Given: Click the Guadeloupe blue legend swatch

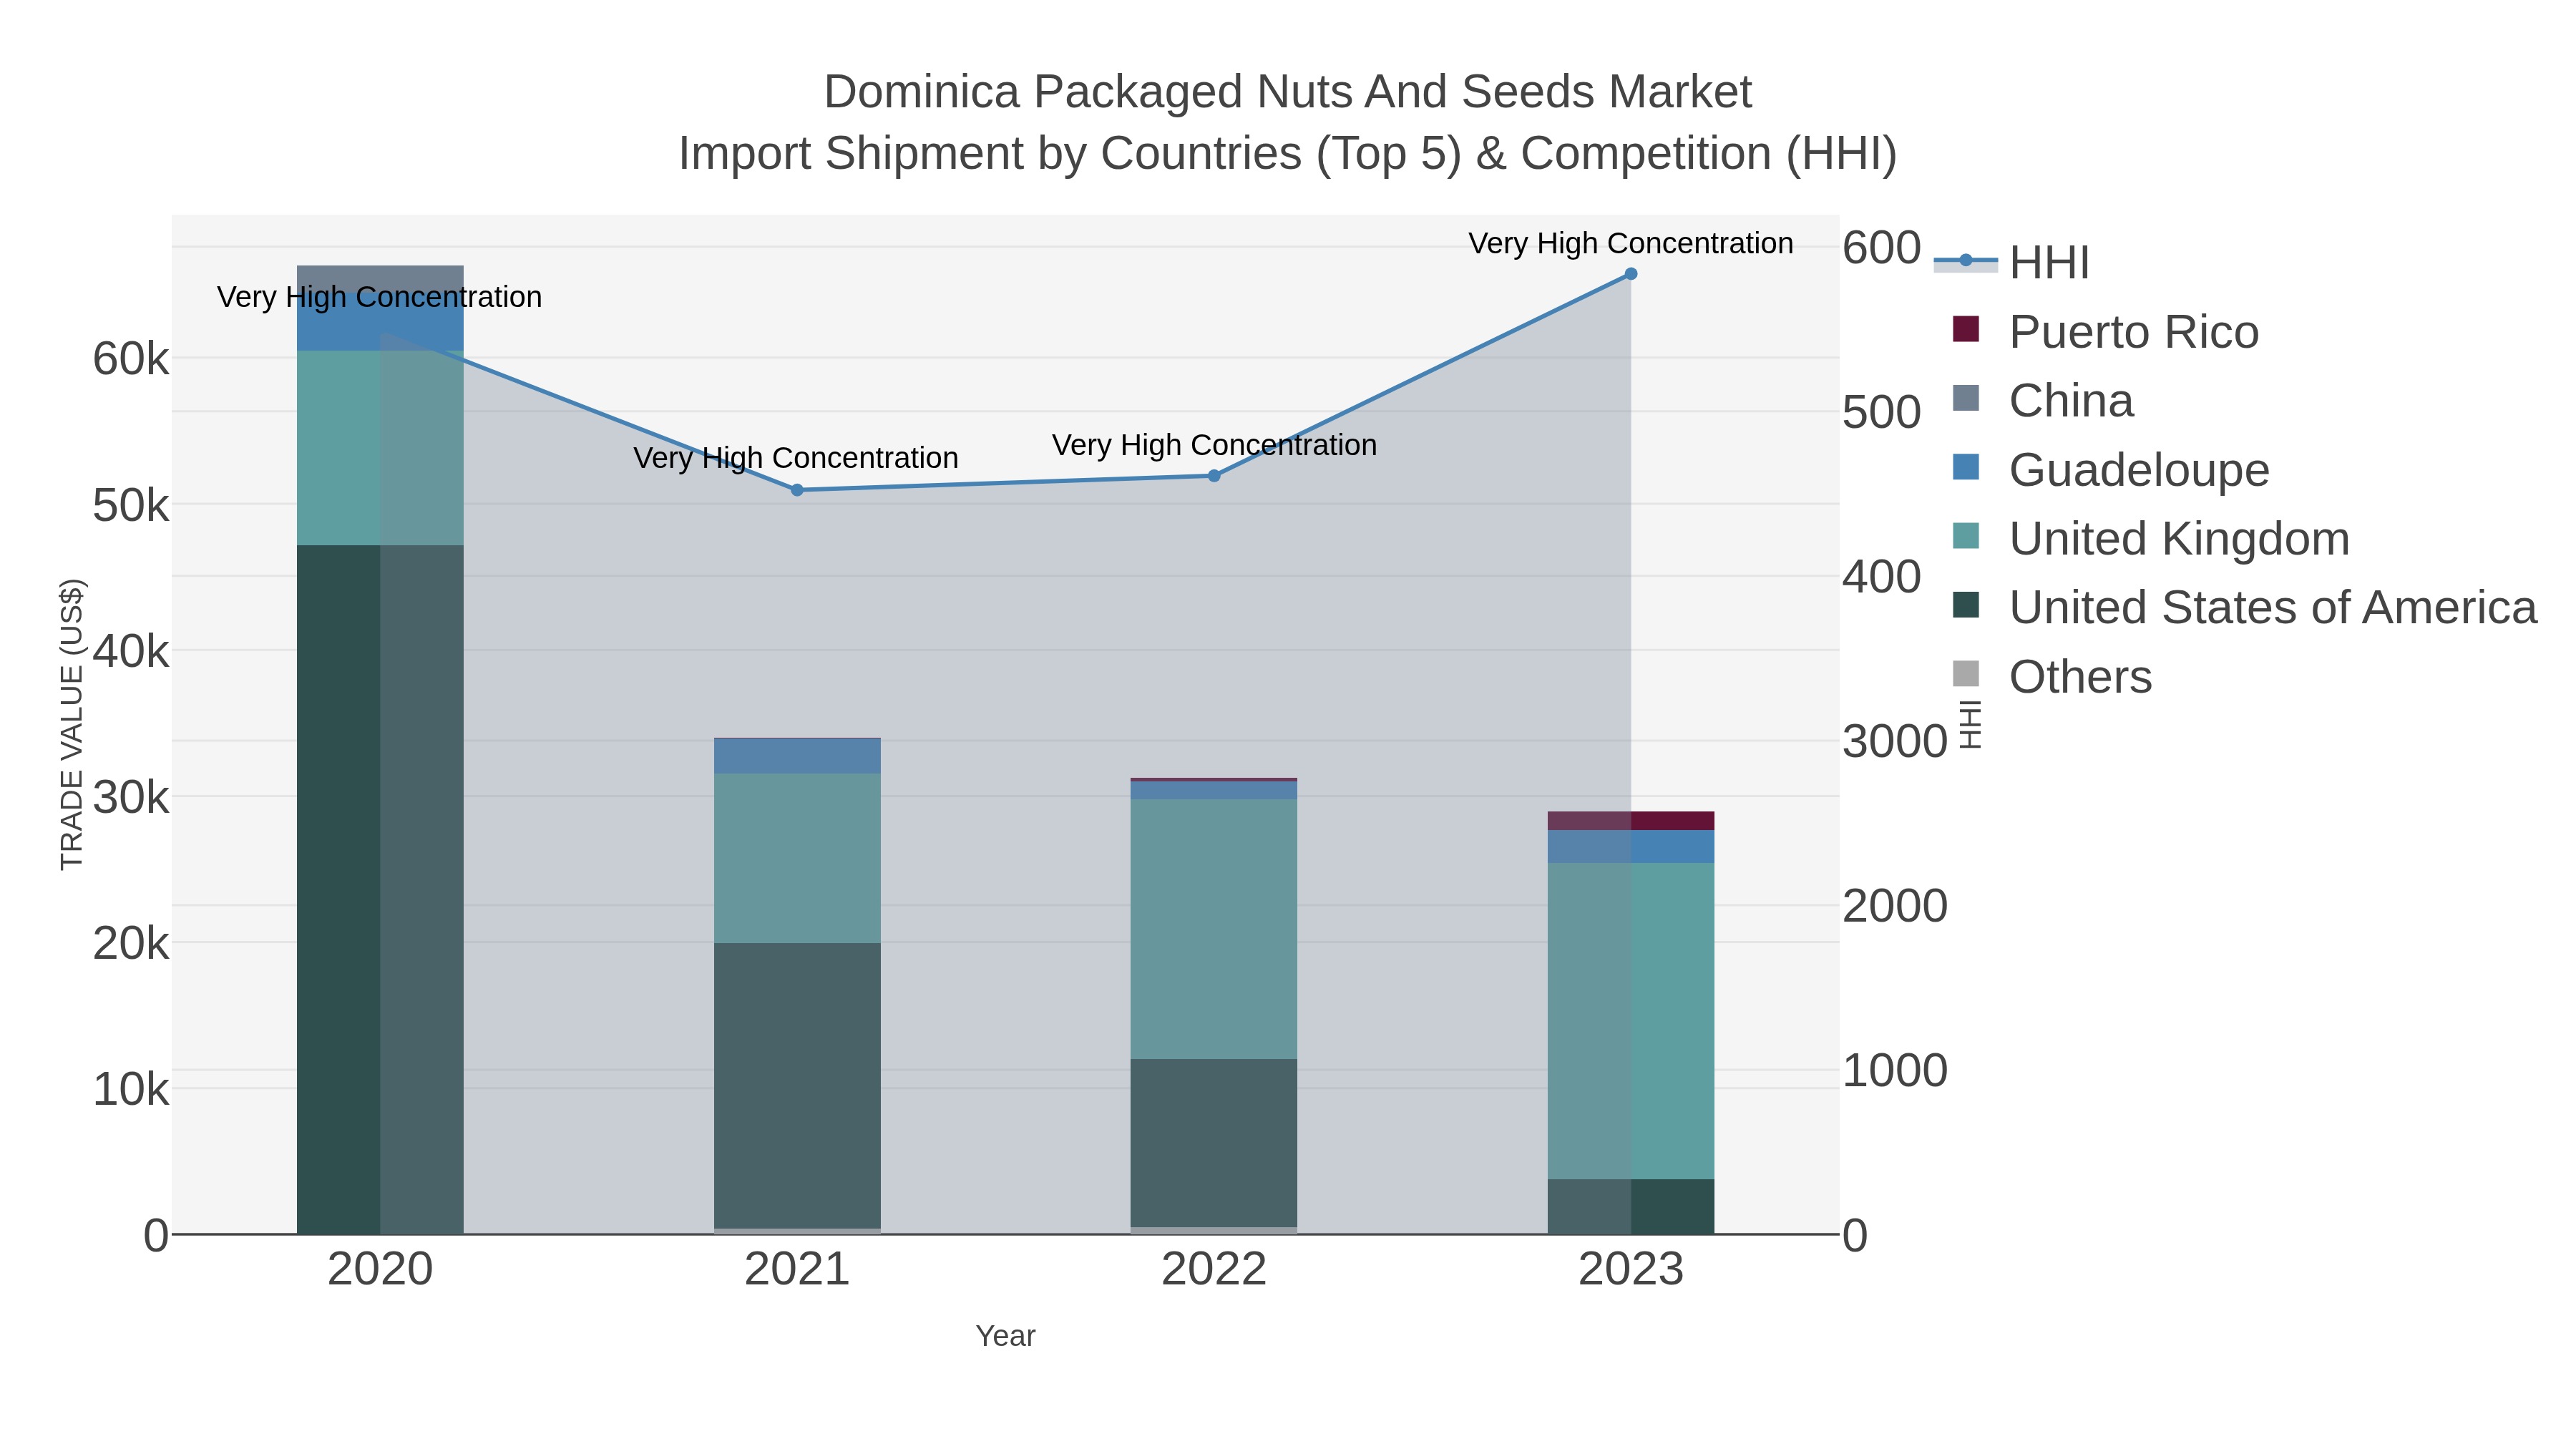Looking at the screenshot, I should click(x=1966, y=467).
